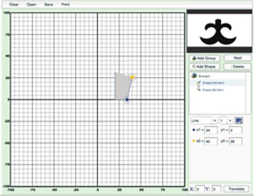The height and width of the screenshot is (196, 254).
Task: Click the Next button
Action: click(237, 58)
